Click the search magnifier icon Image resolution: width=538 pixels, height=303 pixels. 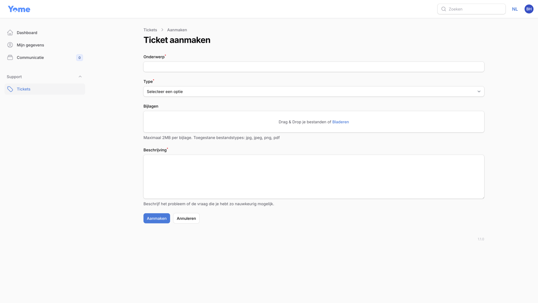pyautogui.click(x=444, y=9)
